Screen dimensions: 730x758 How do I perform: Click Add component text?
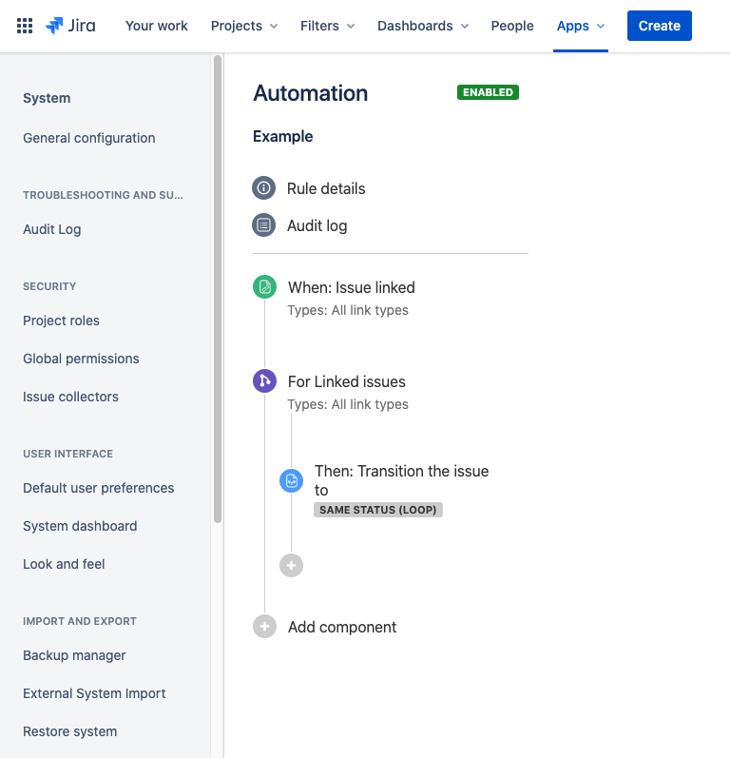tap(342, 627)
